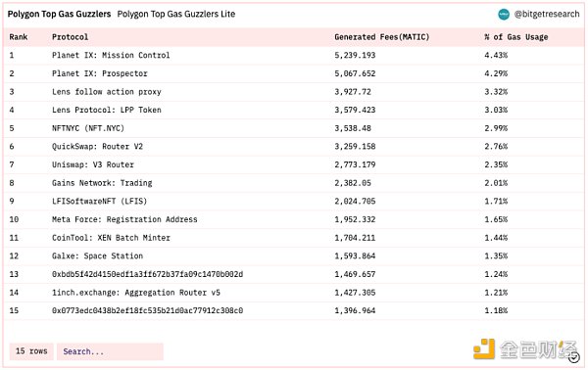Screen dimensions: 588x370
Task: Click the 1.71% gas usage value
Action: tap(496, 202)
